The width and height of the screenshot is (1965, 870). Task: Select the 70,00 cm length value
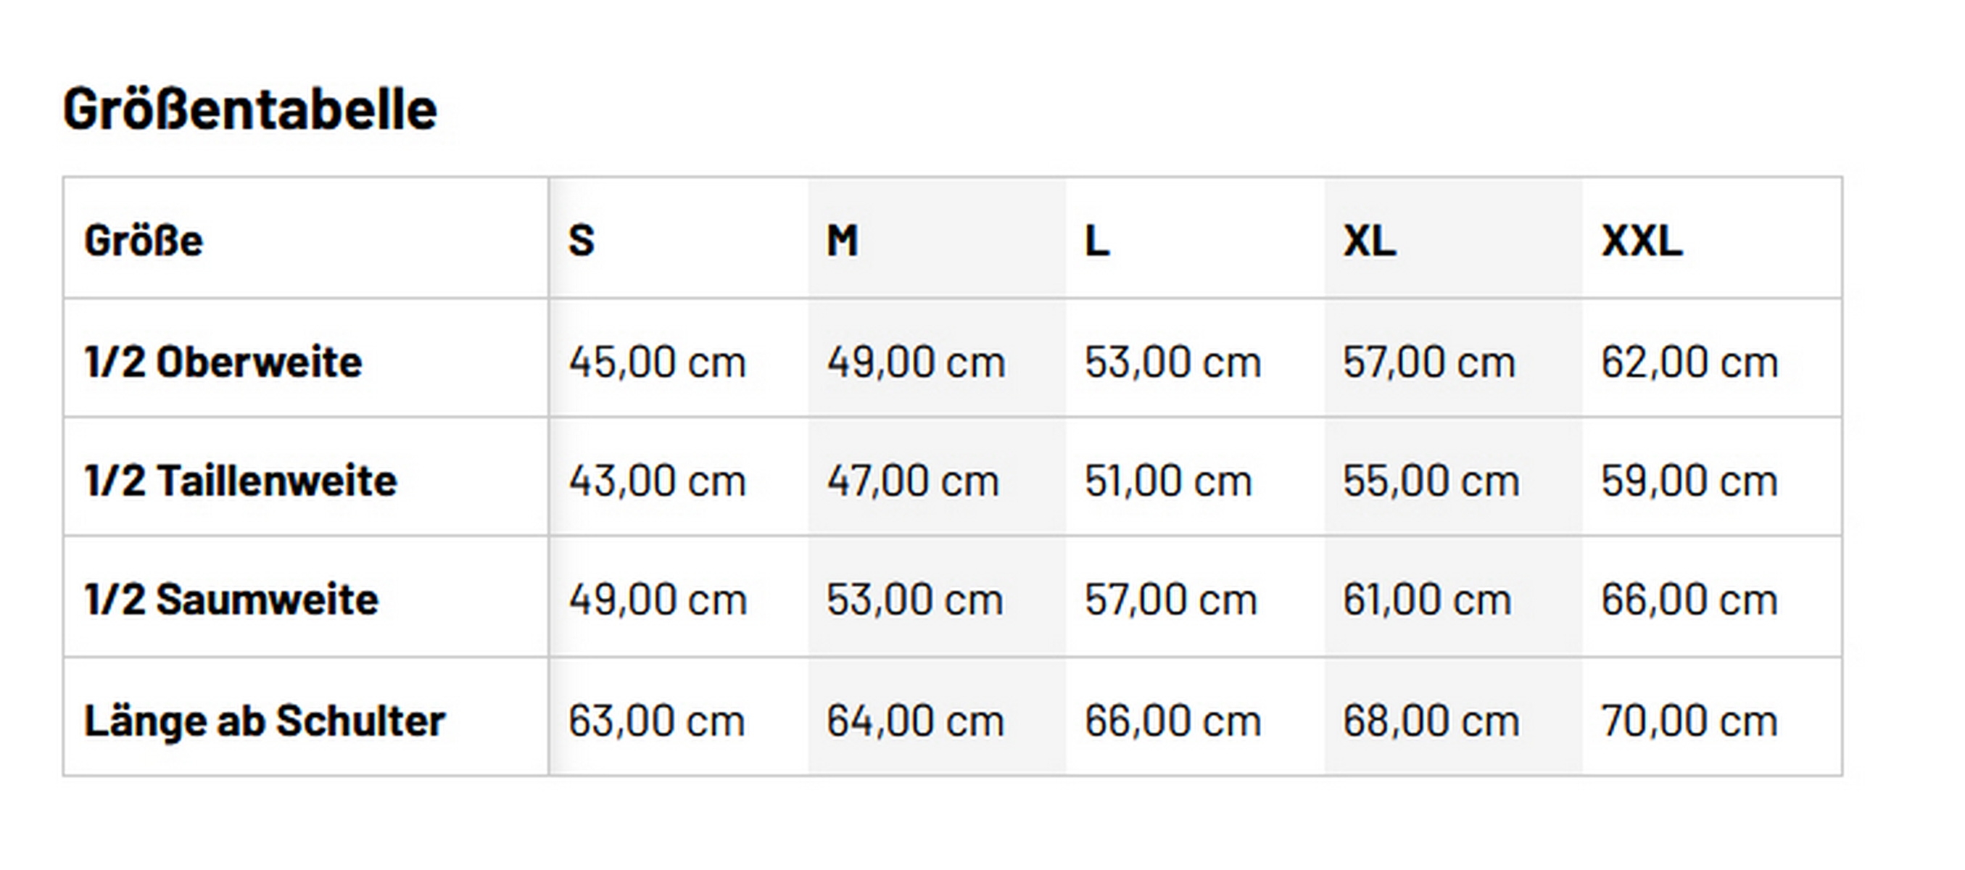coord(1689,721)
